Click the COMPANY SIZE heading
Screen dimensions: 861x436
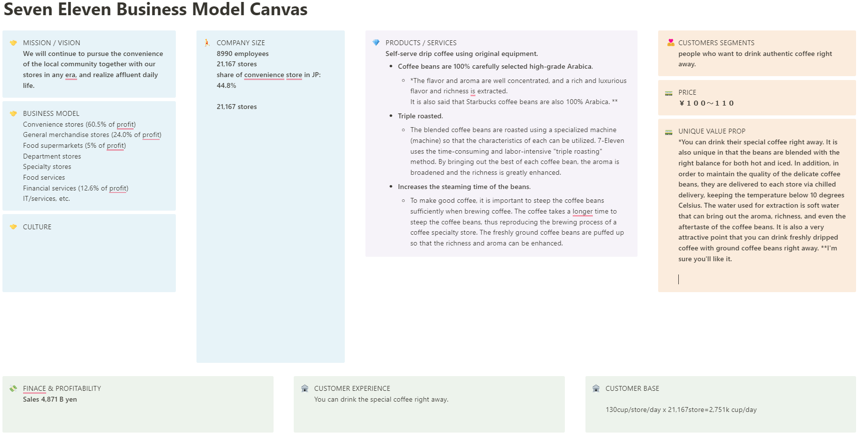click(241, 43)
